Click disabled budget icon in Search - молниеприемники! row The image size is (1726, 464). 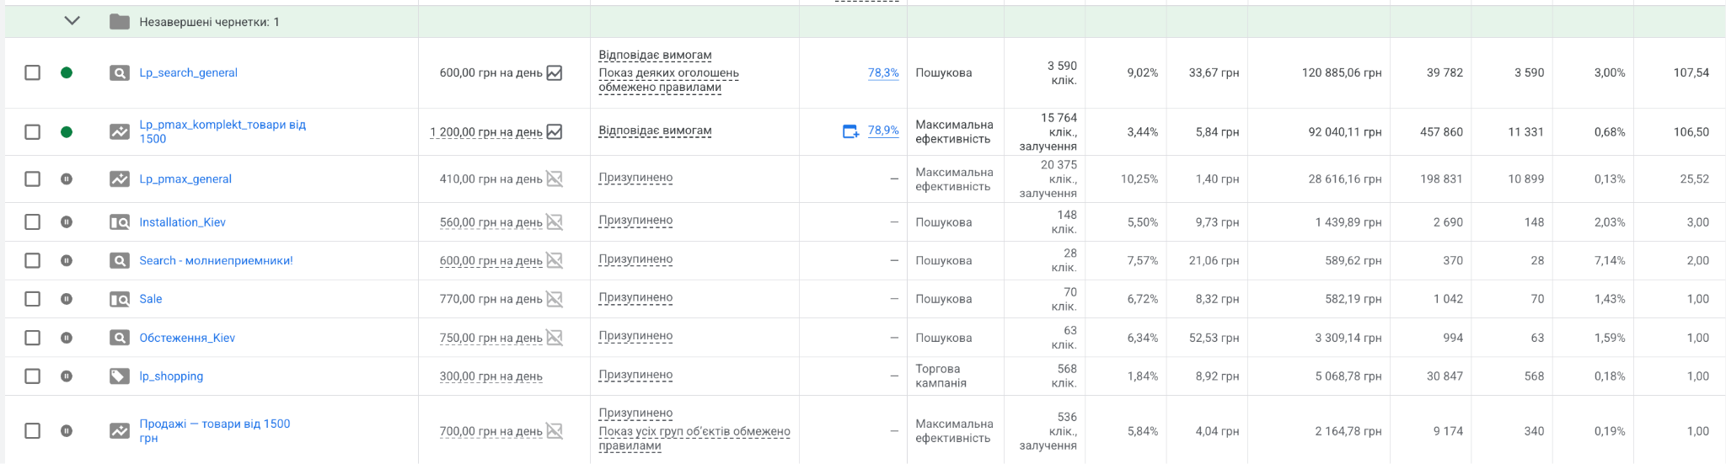555,261
